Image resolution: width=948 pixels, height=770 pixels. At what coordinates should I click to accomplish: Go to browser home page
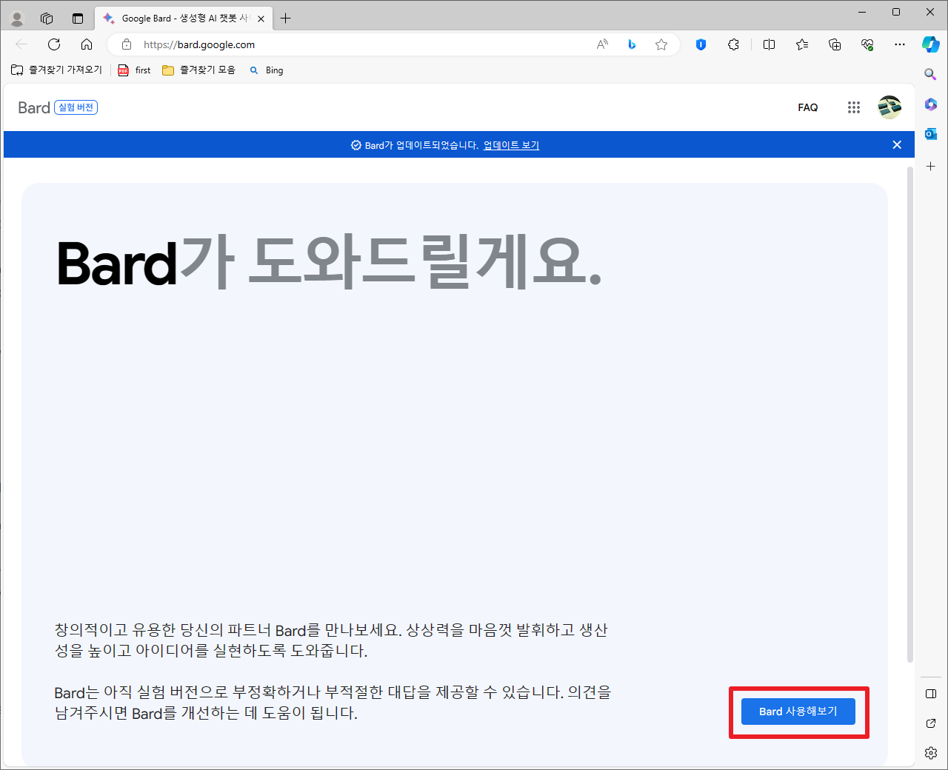click(x=87, y=44)
